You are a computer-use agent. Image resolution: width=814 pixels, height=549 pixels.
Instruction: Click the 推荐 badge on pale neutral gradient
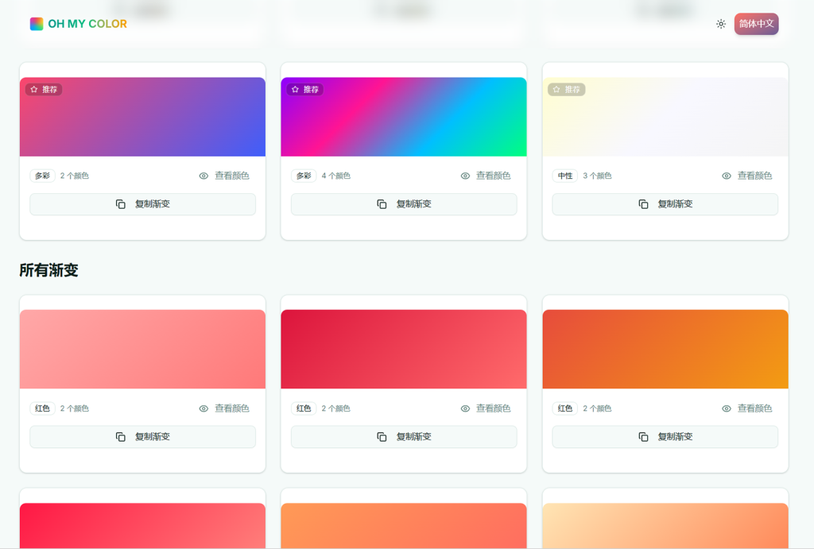567,90
